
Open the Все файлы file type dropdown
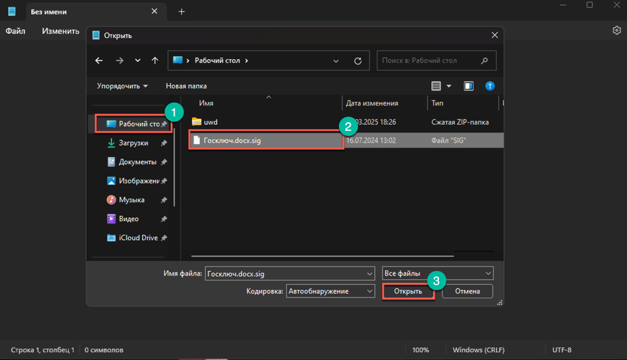coord(438,273)
